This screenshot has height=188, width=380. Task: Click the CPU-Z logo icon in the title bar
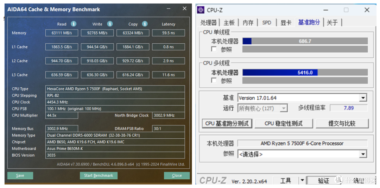(x=201, y=10)
